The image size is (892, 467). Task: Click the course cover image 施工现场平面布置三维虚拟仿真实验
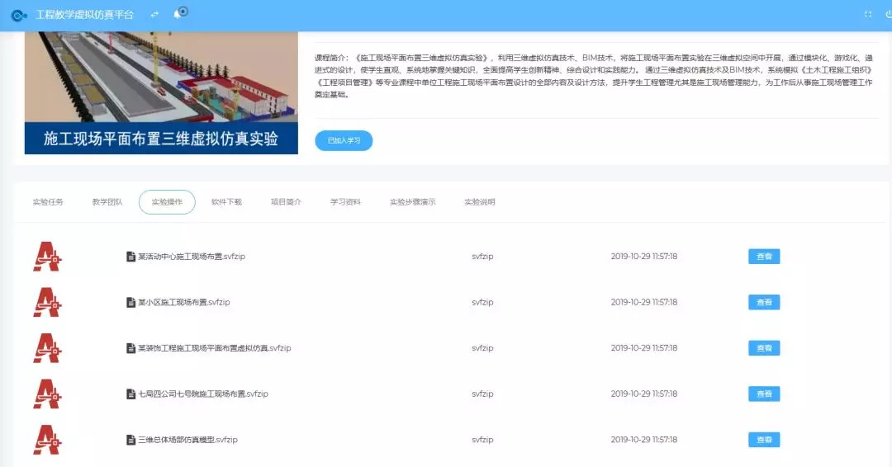161,92
